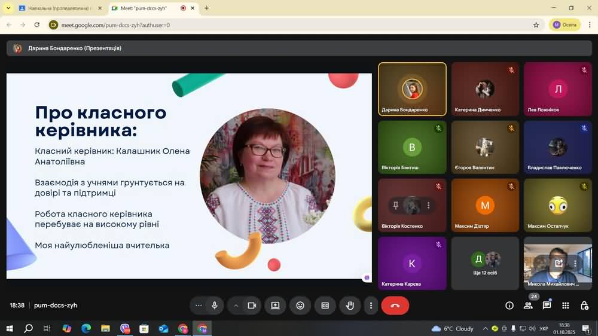Switch to the Навчальна browser tab
This screenshot has width=598, height=336.
coord(58,8)
